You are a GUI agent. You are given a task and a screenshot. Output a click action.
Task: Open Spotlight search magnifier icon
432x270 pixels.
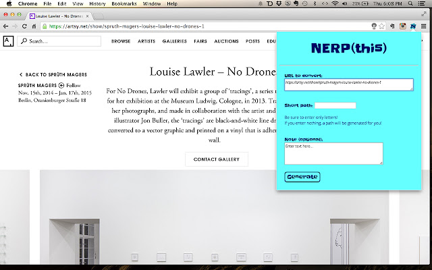click(410, 3)
